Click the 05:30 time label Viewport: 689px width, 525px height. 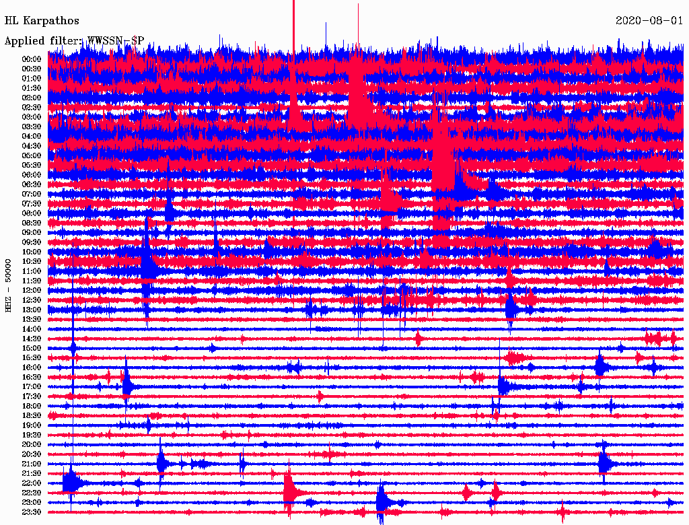coord(32,166)
